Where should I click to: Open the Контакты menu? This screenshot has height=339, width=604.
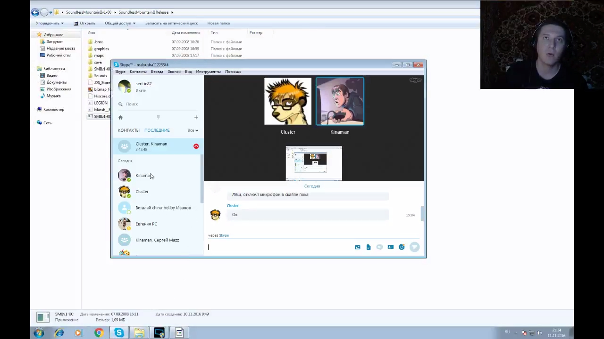tap(138, 72)
